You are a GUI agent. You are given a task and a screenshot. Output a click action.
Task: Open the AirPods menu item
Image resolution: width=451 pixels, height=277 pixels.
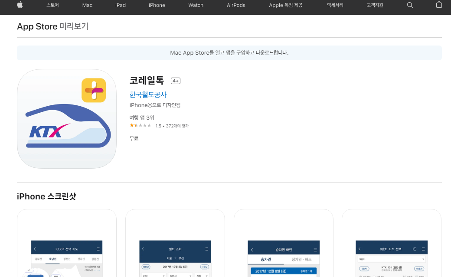[x=236, y=5]
